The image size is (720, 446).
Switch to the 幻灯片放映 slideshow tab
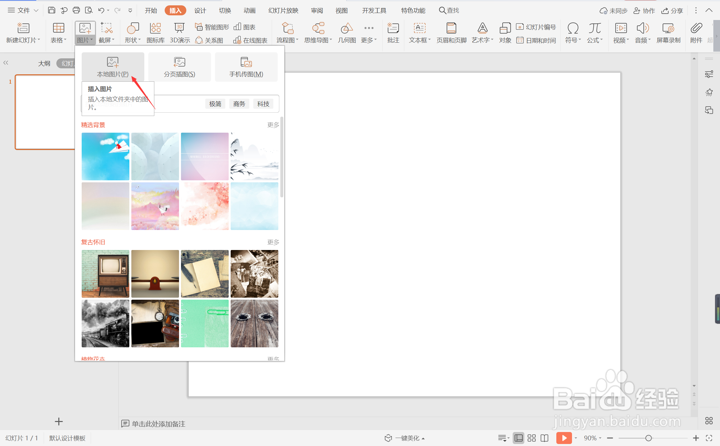coord(283,10)
